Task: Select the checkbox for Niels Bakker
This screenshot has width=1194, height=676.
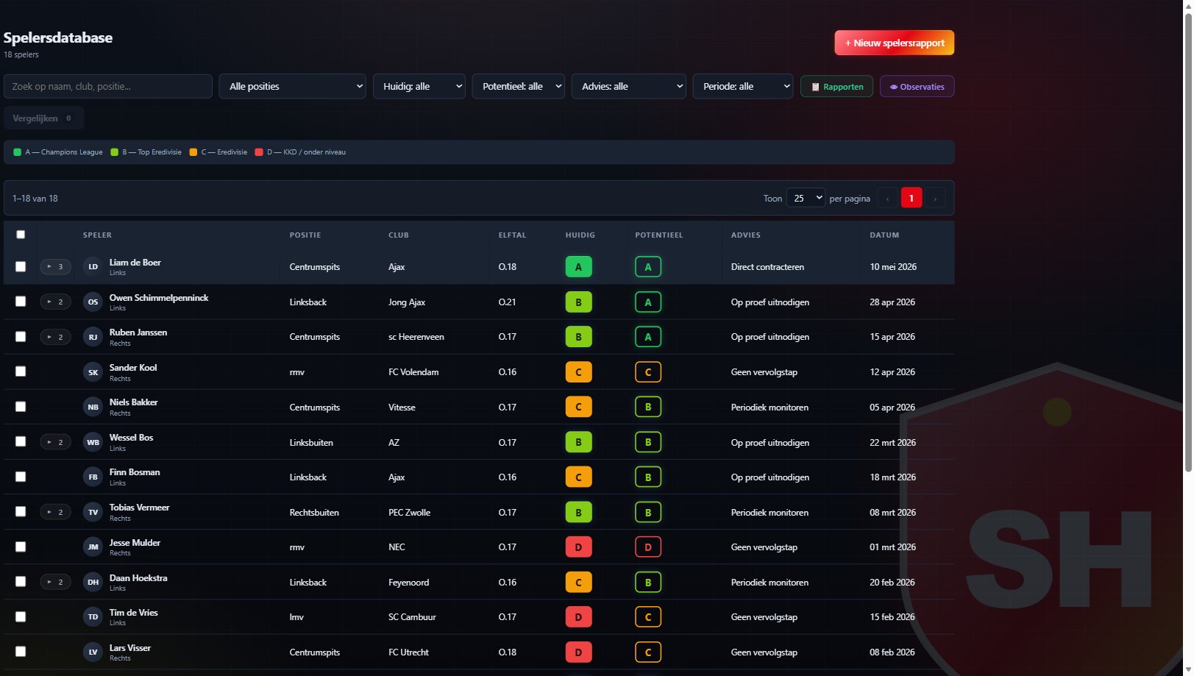Action: (x=21, y=407)
